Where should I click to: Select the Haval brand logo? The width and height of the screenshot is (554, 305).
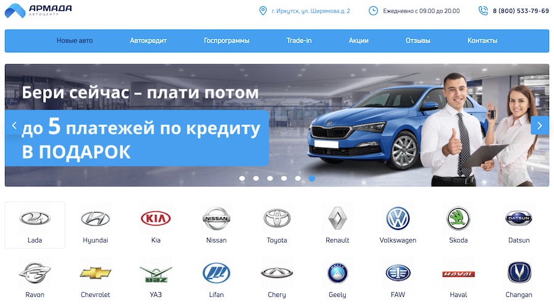pos(458,274)
